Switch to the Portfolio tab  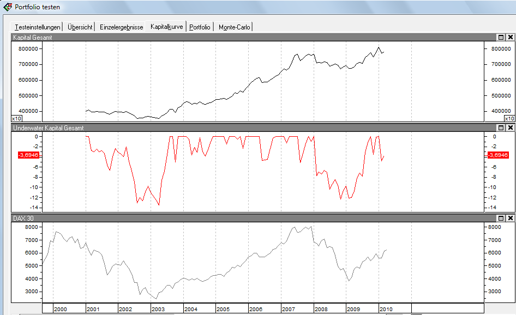click(x=200, y=27)
